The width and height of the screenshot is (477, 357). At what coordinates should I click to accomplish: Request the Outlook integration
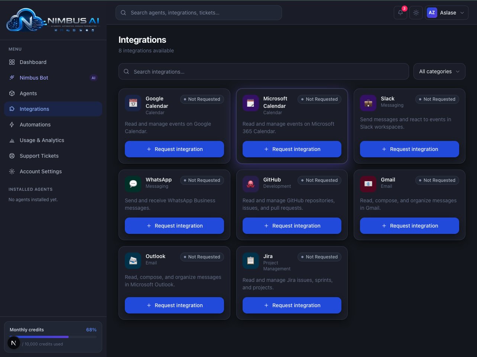click(174, 305)
